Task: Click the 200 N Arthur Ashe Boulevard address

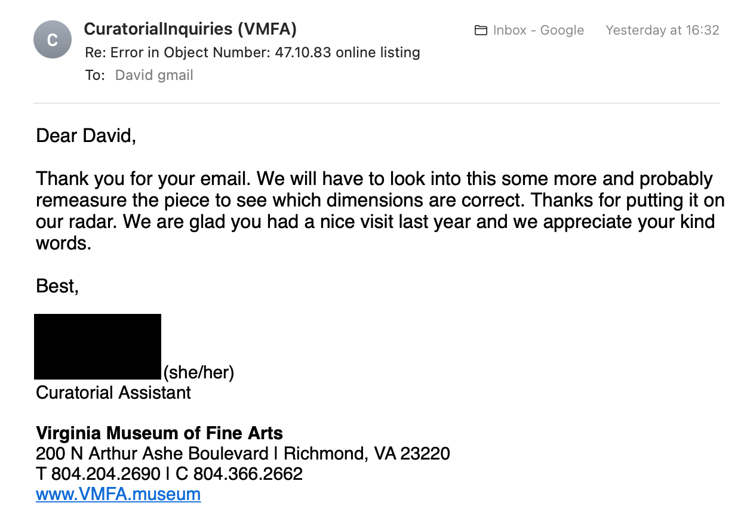Action: click(155, 454)
